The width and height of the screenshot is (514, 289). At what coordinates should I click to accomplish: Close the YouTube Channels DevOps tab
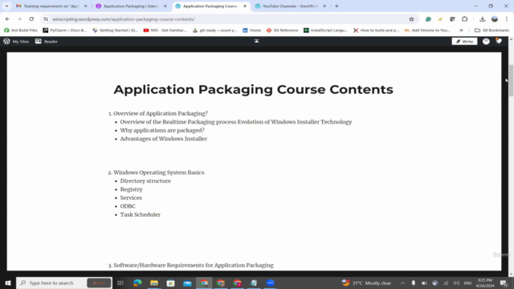[x=324, y=6]
